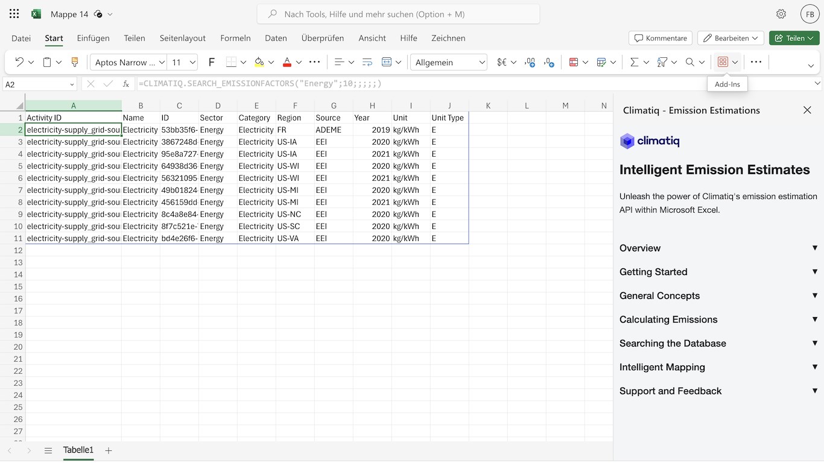Expand the Getting Started section
Viewport: 824px width, 463px height.
point(718,272)
